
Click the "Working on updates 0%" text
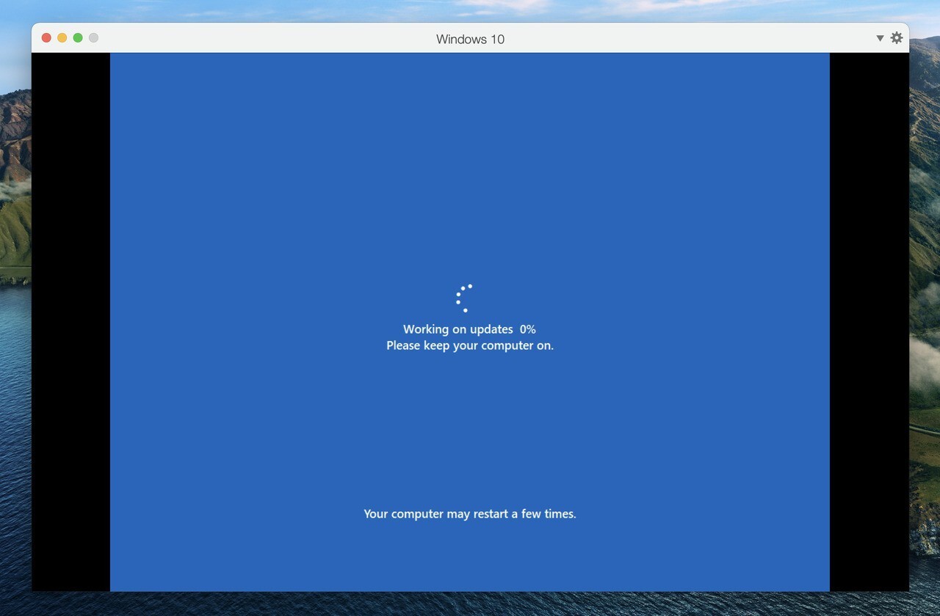[469, 329]
